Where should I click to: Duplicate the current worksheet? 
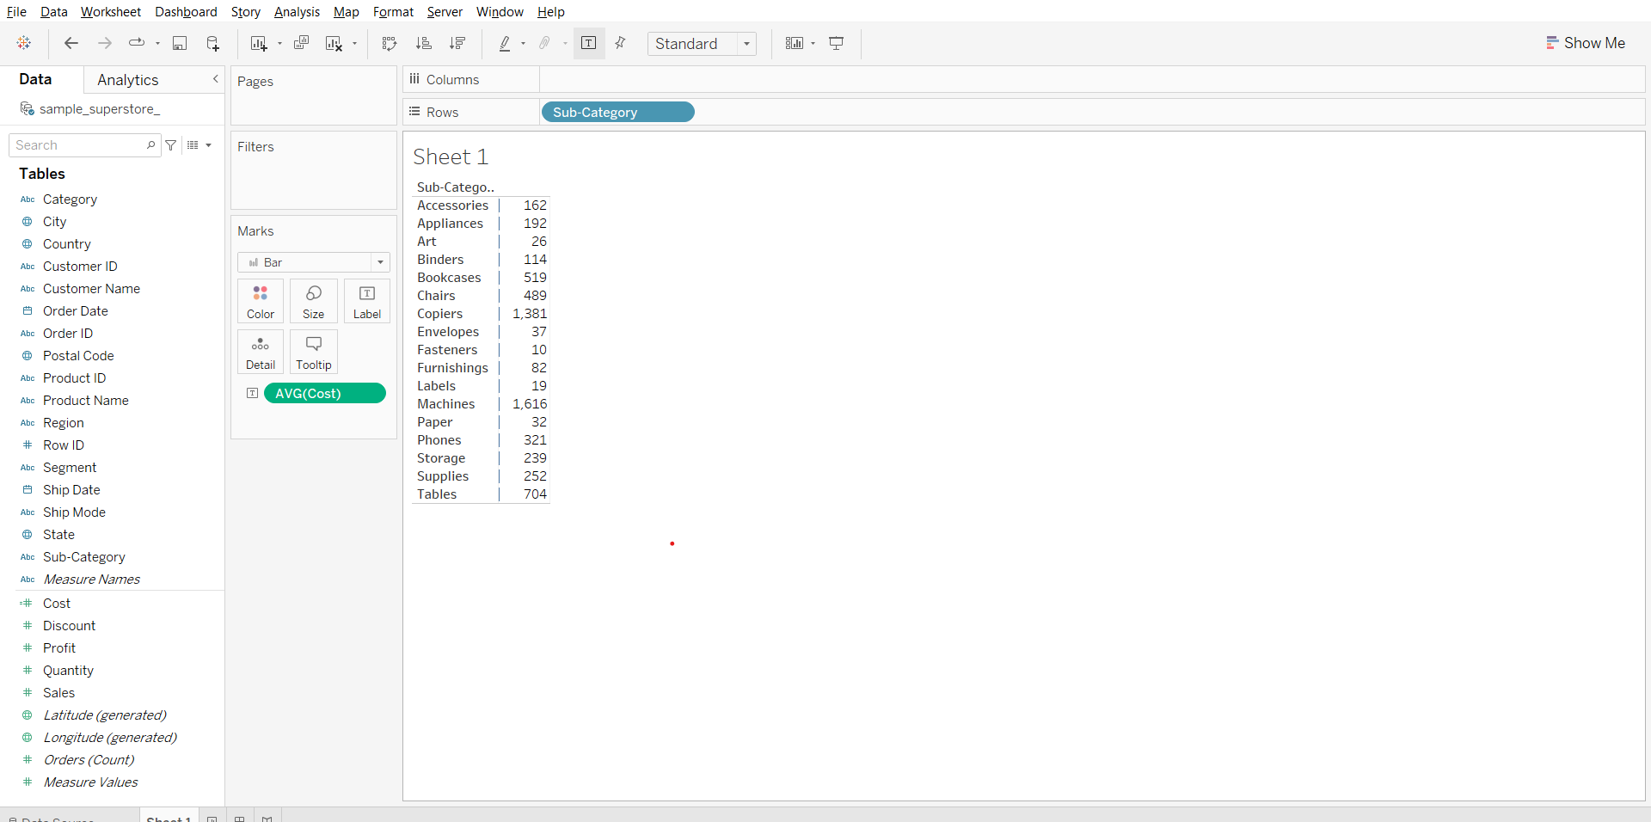(301, 43)
